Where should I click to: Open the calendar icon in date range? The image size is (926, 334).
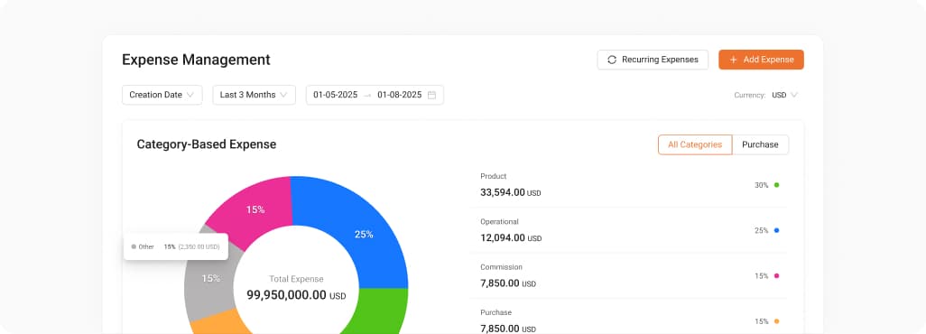[431, 95]
